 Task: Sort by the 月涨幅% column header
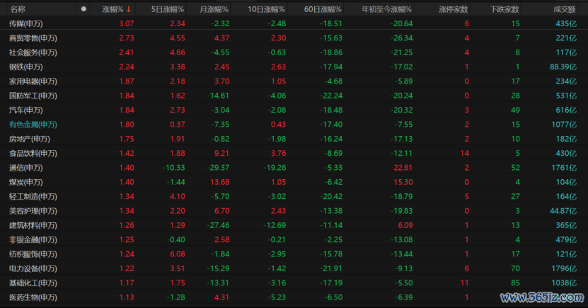click(x=214, y=9)
